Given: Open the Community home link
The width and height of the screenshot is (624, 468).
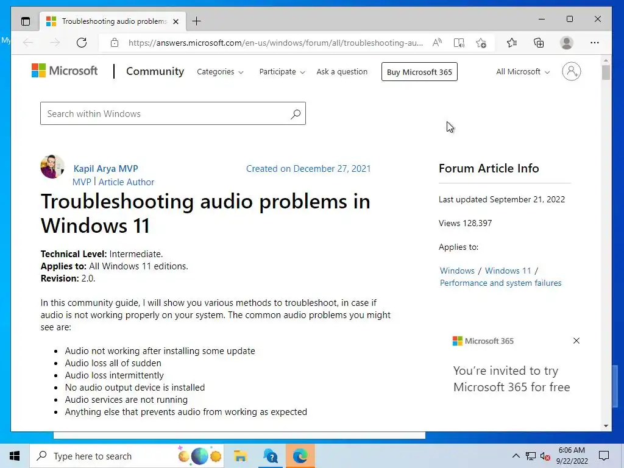Looking at the screenshot, I should [x=155, y=71].
